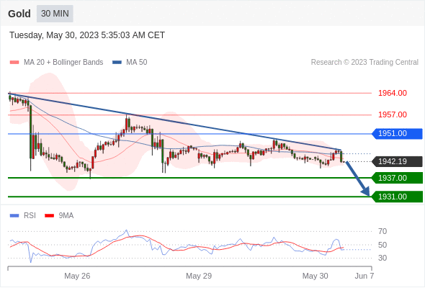The image size is (425, 288).
Task: Click the red 9MA legend swatch
Action: tap(49, 216)
